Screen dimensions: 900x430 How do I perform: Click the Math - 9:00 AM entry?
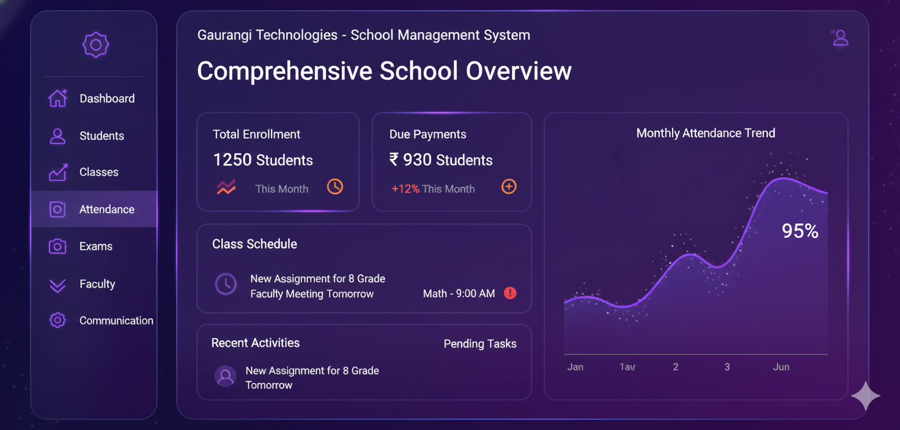459,294
